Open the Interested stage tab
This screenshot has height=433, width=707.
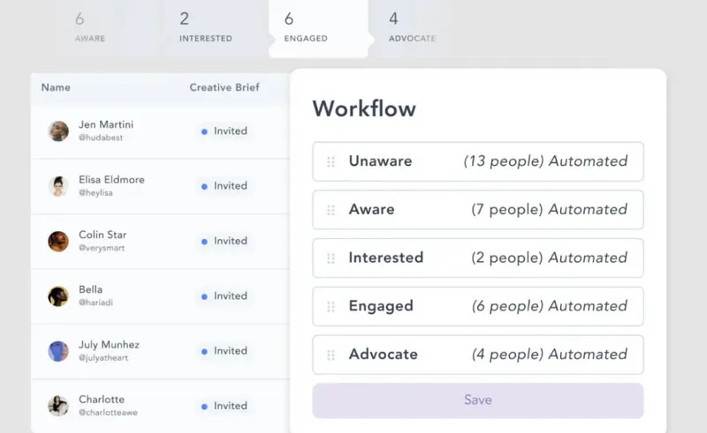tap(205, 27)
